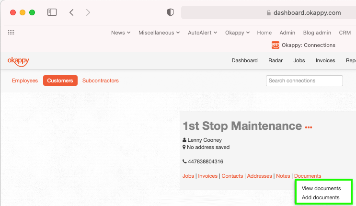Image resolution: width=356 pixels, height=206 pixels.
Task: Go to Dashboard in the navigation bar
Action: (244, 60)
